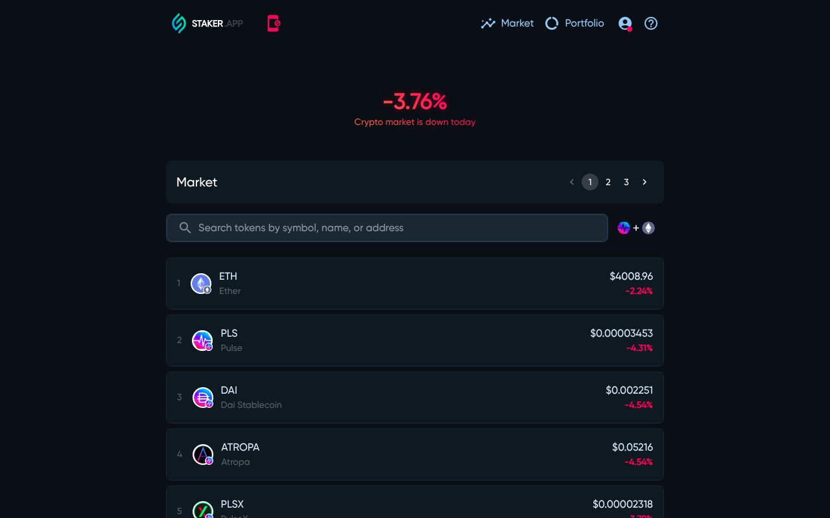The image size is (830, 518).
Task: Click the Atropa token logo
Action: point(202,454)
